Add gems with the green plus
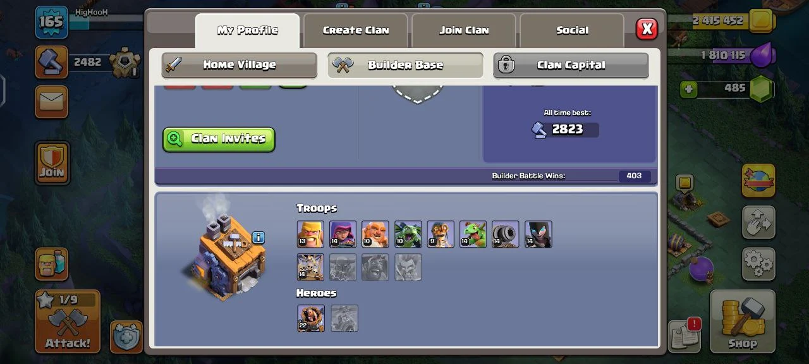809x364 pixels. click(x=689, y=89)
